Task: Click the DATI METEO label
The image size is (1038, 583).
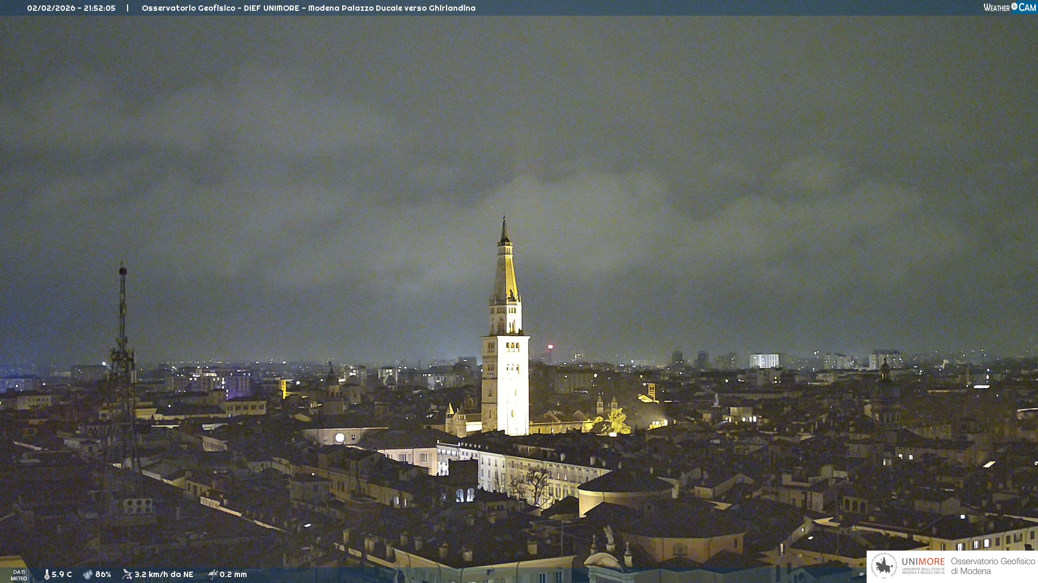Action: (x=19, y=575)
